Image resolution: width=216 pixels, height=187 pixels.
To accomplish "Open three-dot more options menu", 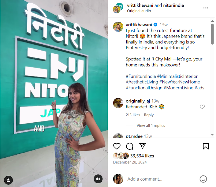I will click(206, 8).
